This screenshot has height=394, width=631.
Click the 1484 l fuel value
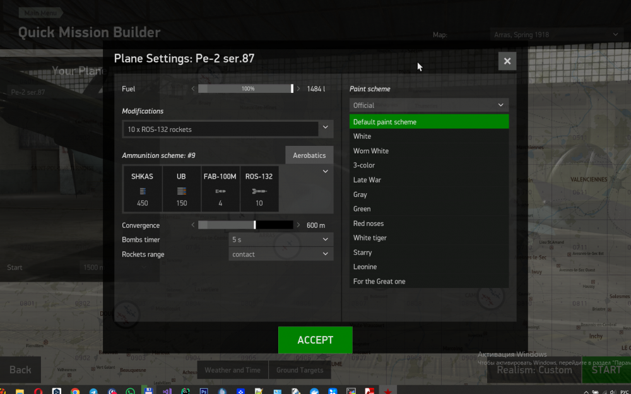(x=316, y=88)
